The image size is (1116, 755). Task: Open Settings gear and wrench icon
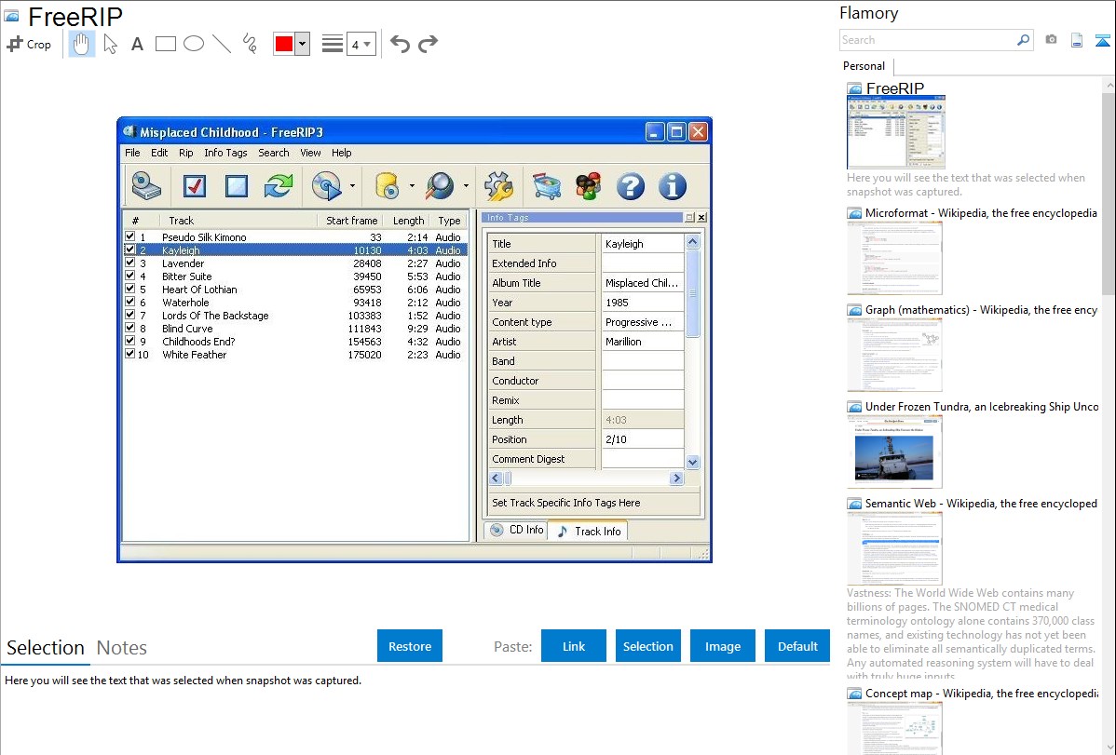click(x=498, y=186)
